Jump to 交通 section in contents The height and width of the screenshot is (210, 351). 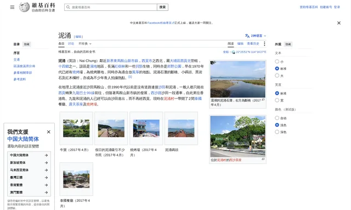16,60
